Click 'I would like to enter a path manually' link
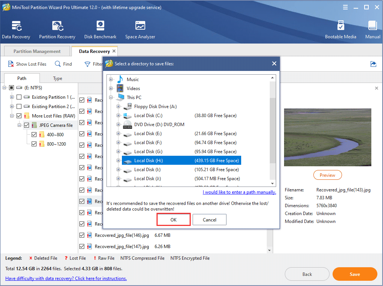The height and width of the screenshot is (286, 383). click(x=239, y=192)
